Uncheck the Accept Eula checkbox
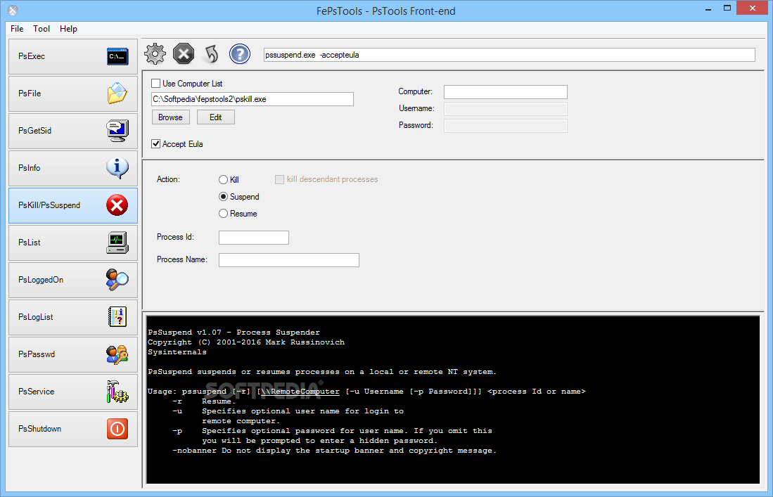773x497 pixels. point(155,144)
